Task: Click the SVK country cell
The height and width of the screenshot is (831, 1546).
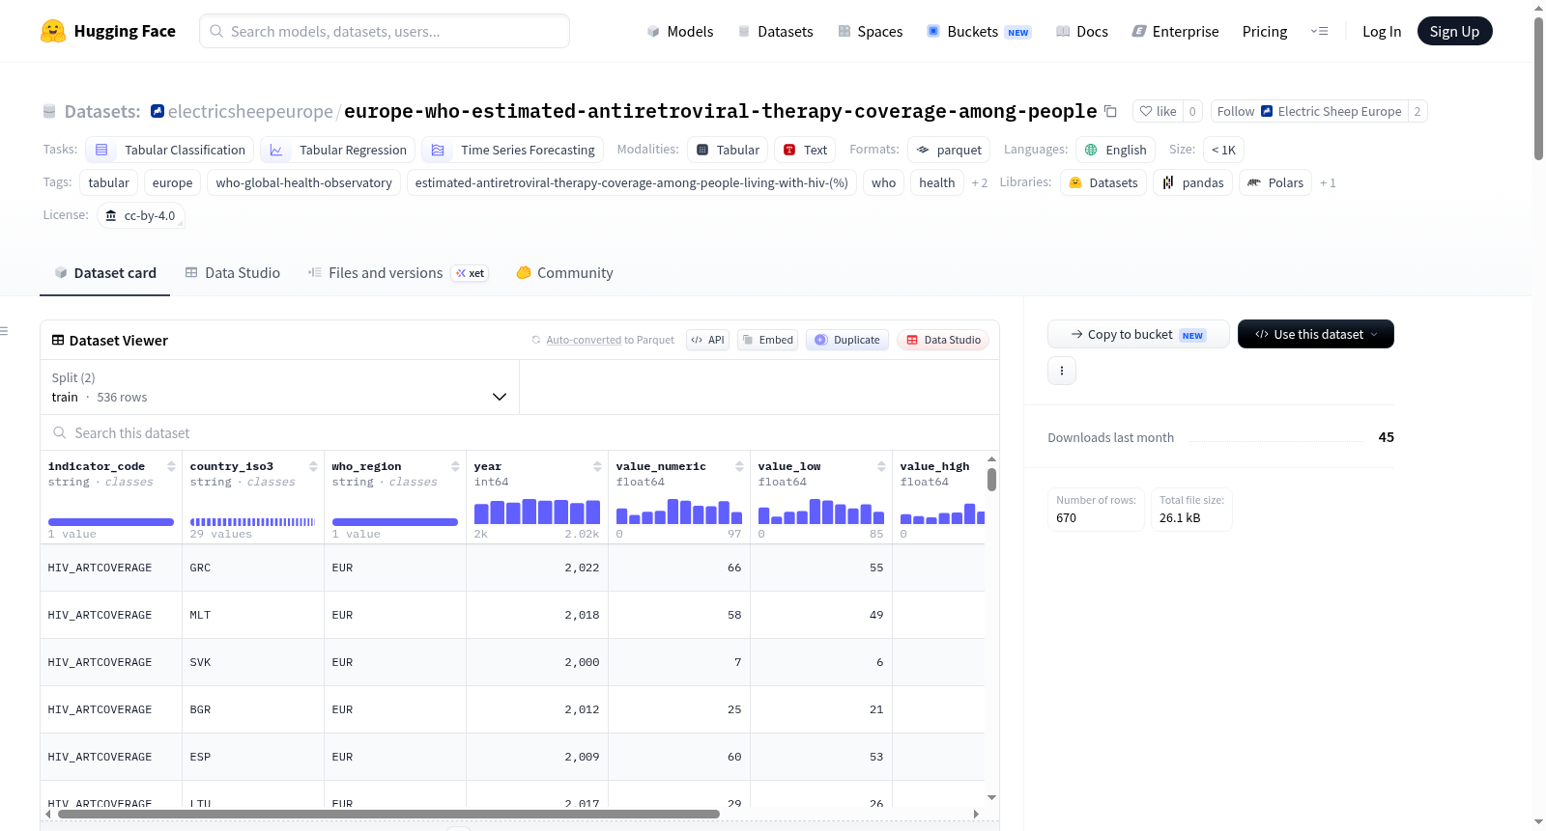Action: [x=253, y=662]
